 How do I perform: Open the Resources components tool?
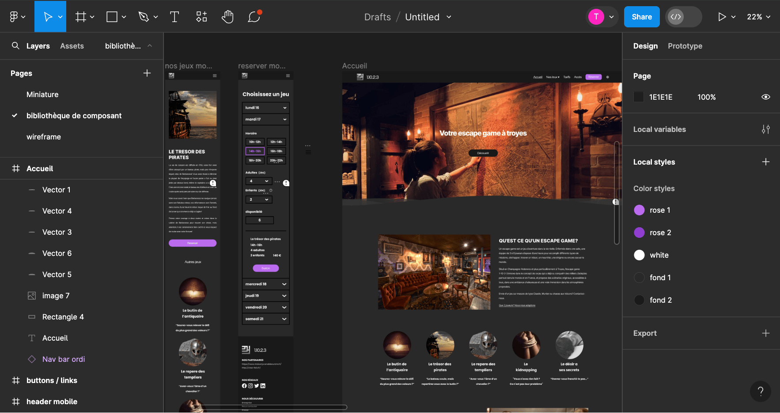coord(201,17)
